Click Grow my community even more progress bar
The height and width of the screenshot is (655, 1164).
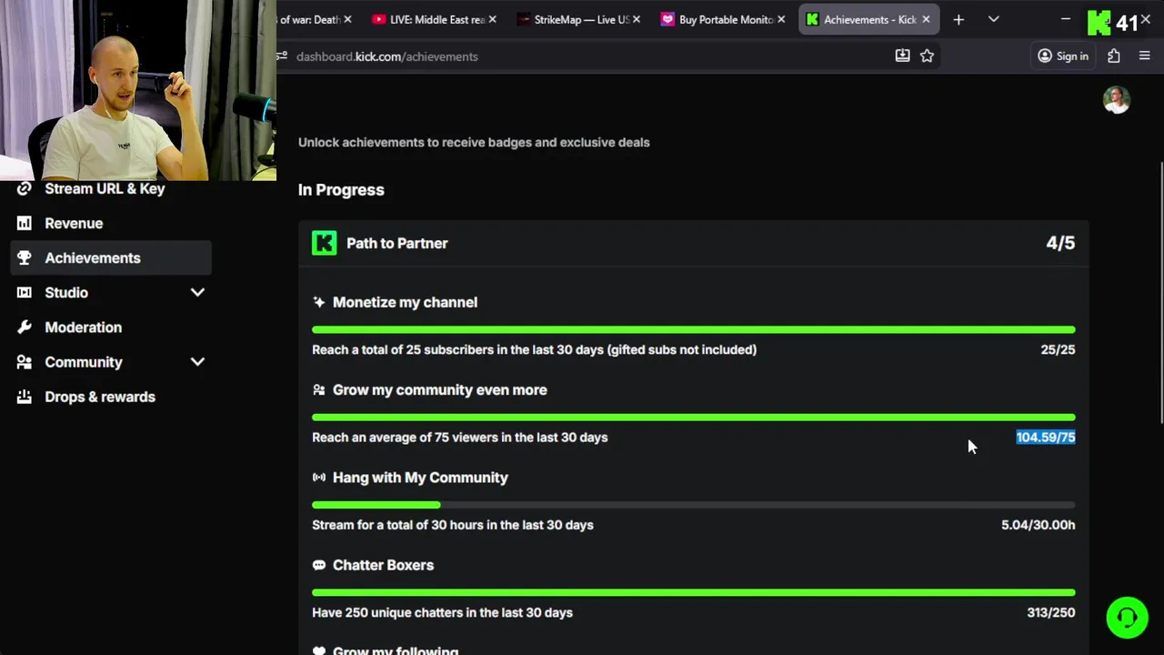pyautogui.click(x=693, y=417)
